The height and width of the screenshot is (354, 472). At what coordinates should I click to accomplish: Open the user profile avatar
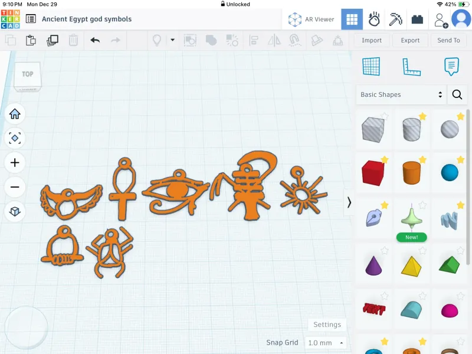(x=461, y=19)
